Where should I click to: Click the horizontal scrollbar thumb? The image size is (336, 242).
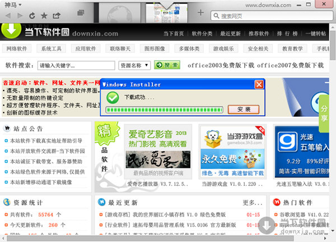150,238
